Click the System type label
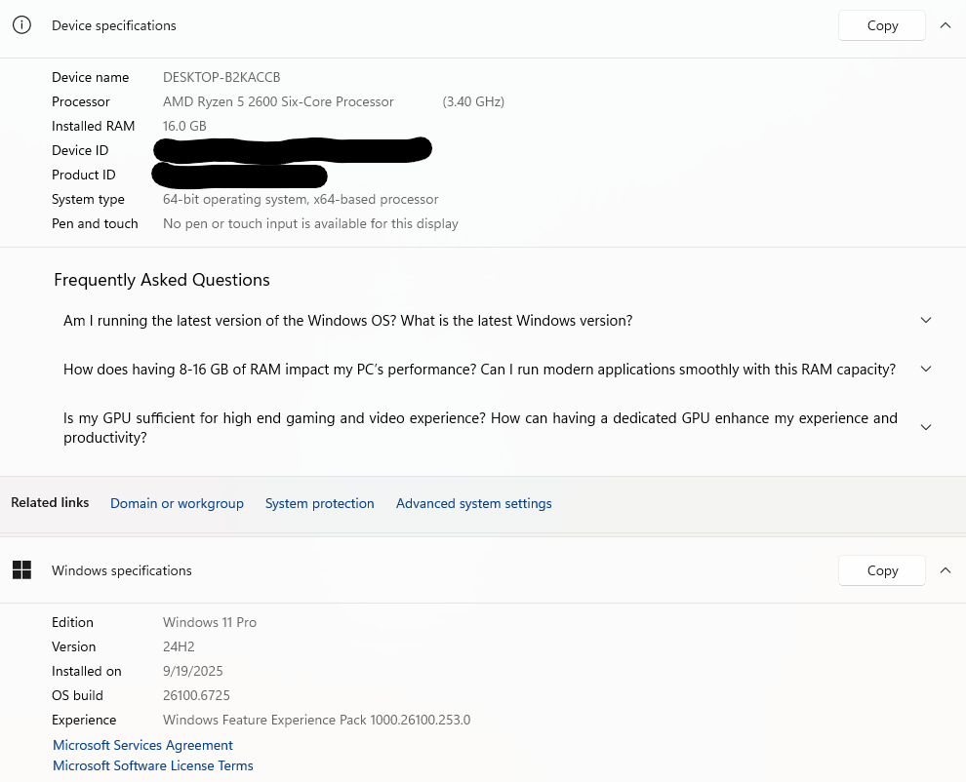This screenshot has width=966, height=782. [88, 199]
